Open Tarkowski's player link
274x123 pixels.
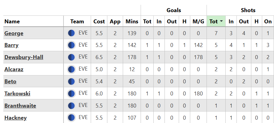[17, 94]
